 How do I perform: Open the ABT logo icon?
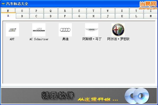tap(12, 30)
